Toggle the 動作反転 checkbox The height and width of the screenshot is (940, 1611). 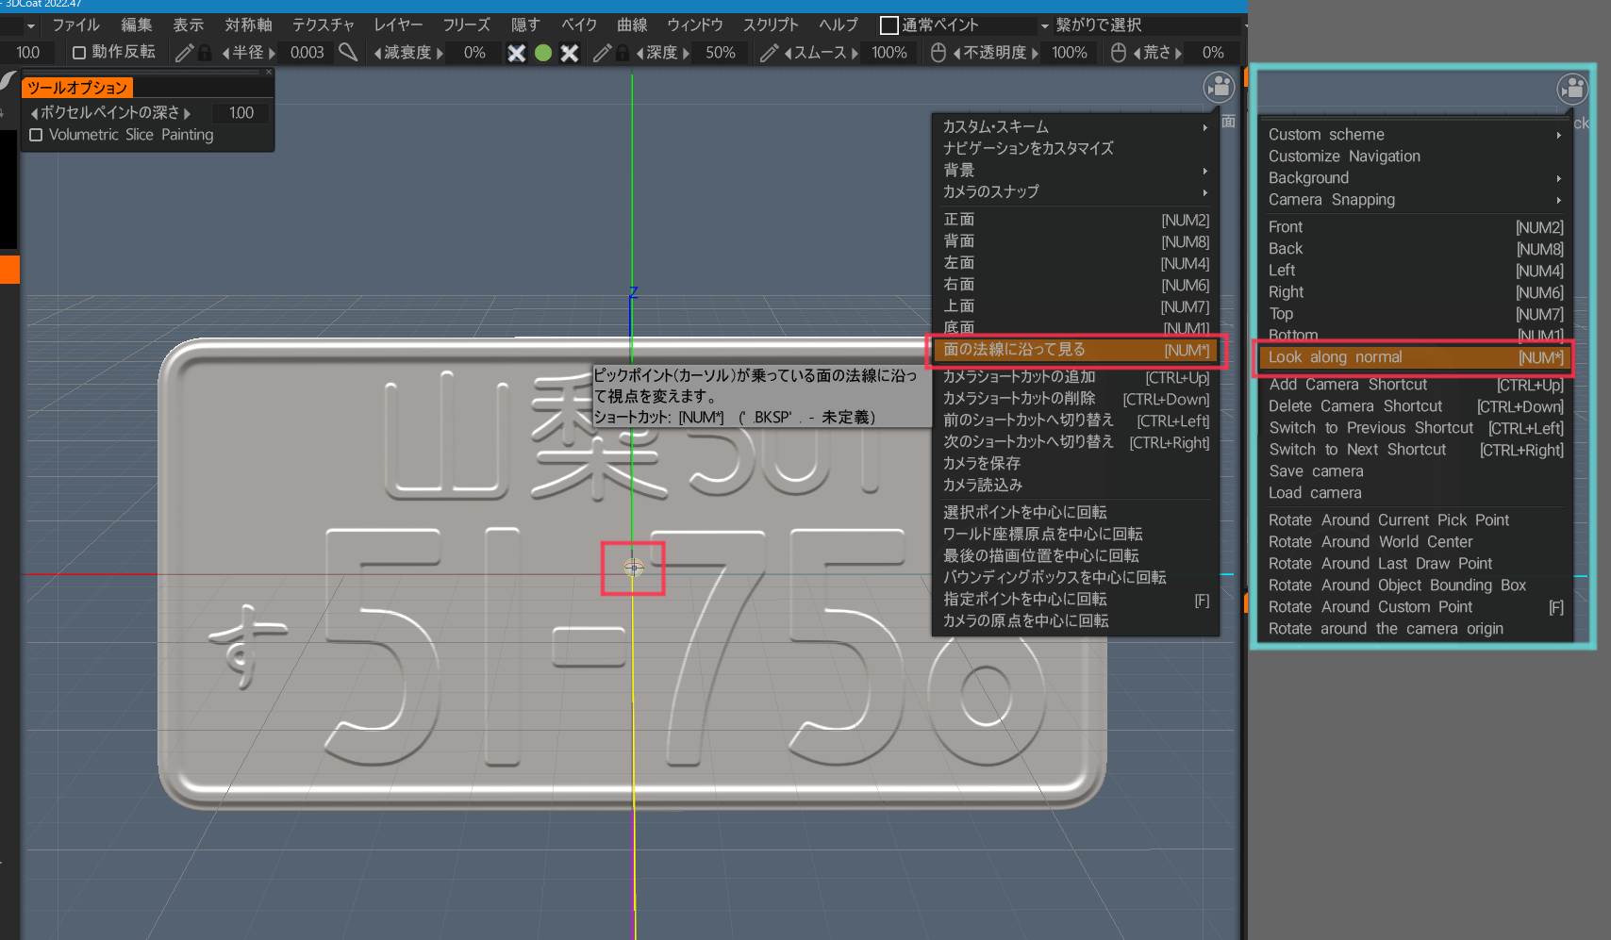[79, 53]
